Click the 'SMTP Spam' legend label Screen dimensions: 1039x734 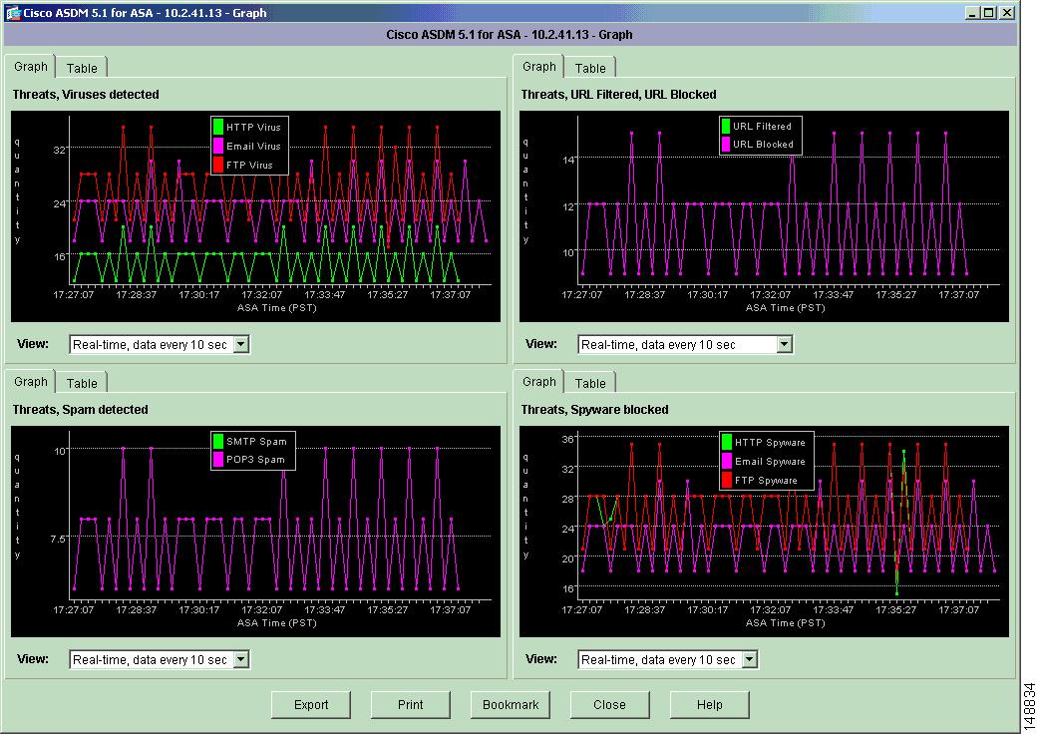click(256, 442)
